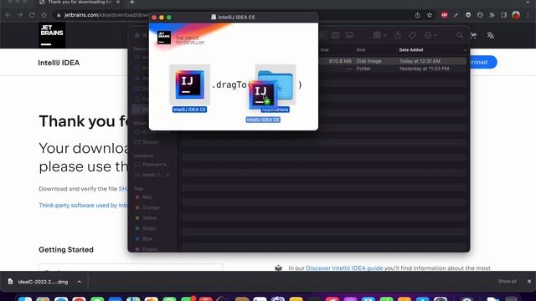Click the JetBrains logo in the installer window
The width and height of the screenshot is (536, 301).
point(164,38)
